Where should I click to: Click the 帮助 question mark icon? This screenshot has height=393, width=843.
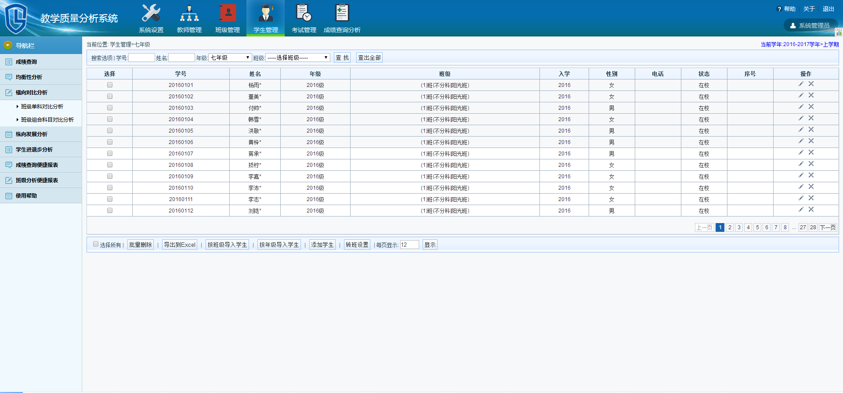point(779,9)
